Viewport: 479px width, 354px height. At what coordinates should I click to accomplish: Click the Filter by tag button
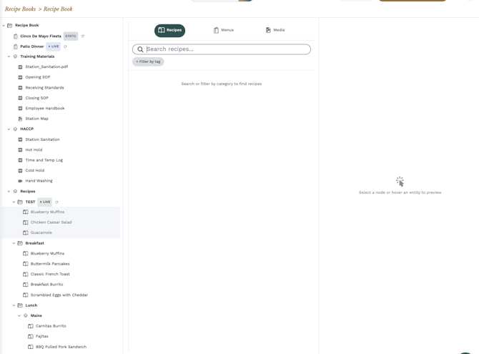[148, 62]
